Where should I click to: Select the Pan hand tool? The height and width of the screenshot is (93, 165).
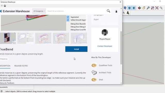144,8
